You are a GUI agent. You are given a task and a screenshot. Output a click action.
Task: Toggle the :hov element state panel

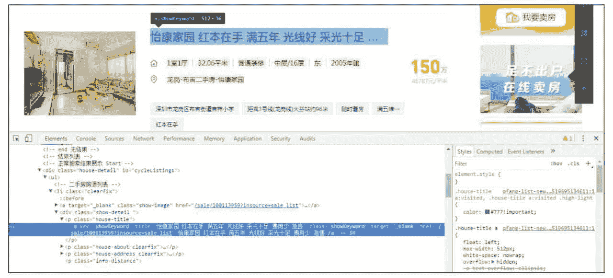pyautogui.click(x=556, y=164)
